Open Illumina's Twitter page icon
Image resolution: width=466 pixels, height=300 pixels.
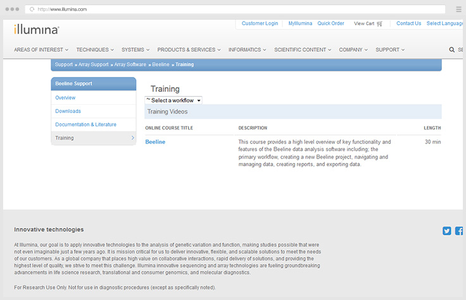(447, 231)
